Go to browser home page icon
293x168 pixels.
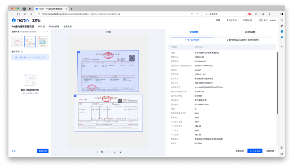(x=25, y=14)
